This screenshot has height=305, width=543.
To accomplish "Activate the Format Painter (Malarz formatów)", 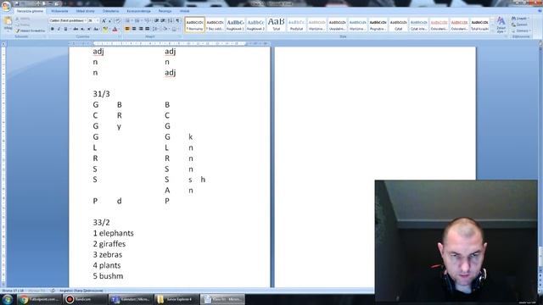I will point(31,30).
